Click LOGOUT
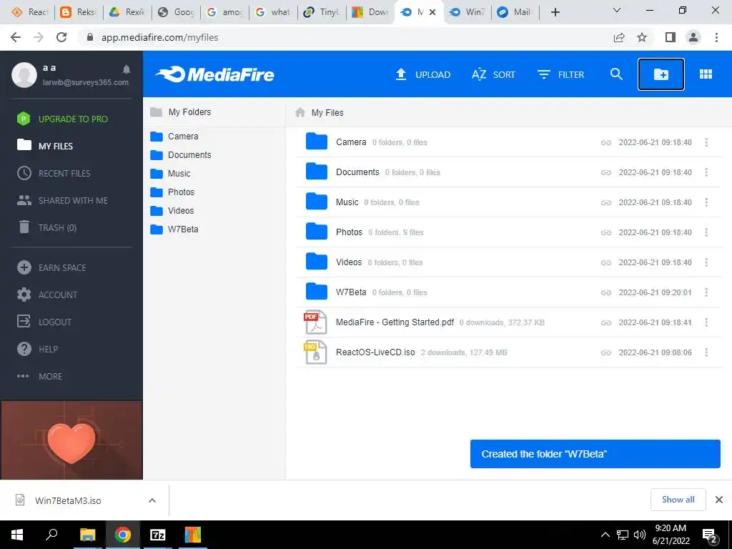Screen dimensions: 732x549 pos(44,322)
